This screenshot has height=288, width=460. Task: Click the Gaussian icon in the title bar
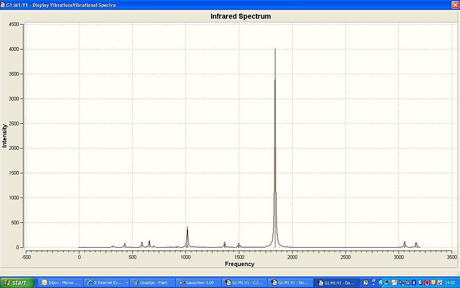click(3, 5)
